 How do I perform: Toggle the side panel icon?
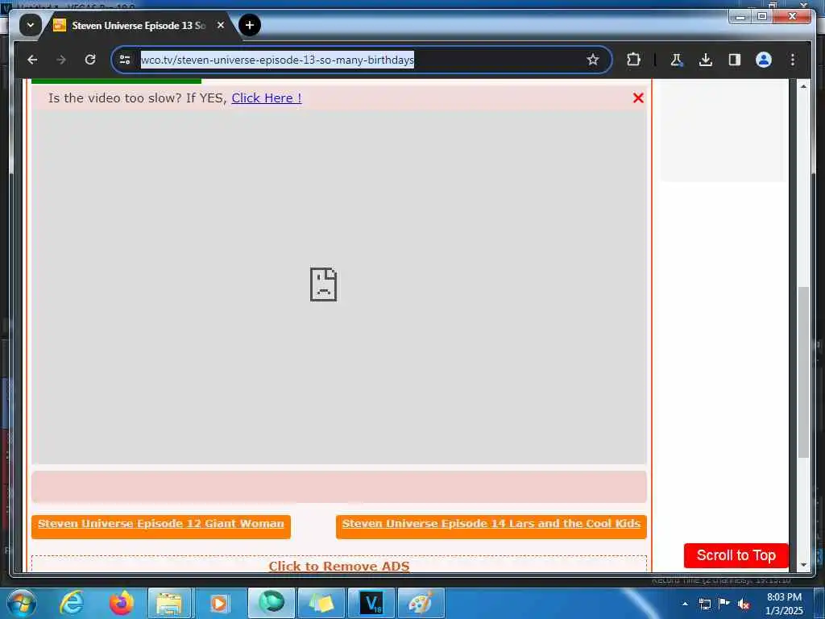pyautogui.click(x=735, y=60)
